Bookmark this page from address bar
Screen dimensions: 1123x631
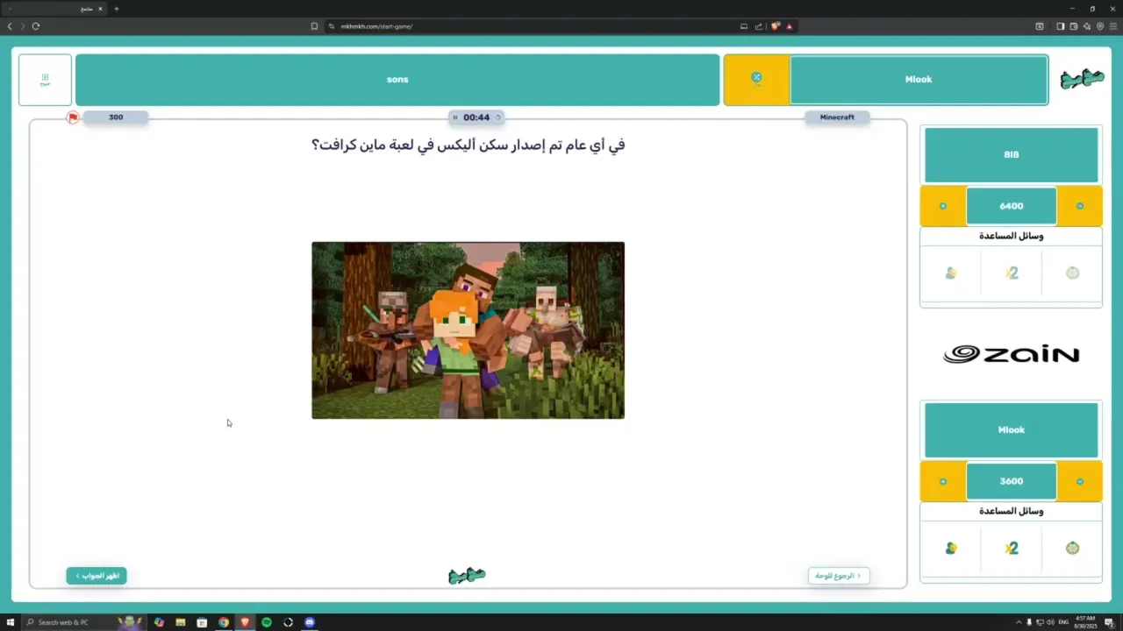pos(314,26)
